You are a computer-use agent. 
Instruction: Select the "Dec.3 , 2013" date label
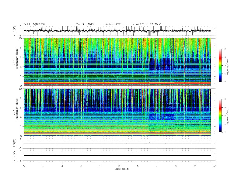click(x=85, y=24)
